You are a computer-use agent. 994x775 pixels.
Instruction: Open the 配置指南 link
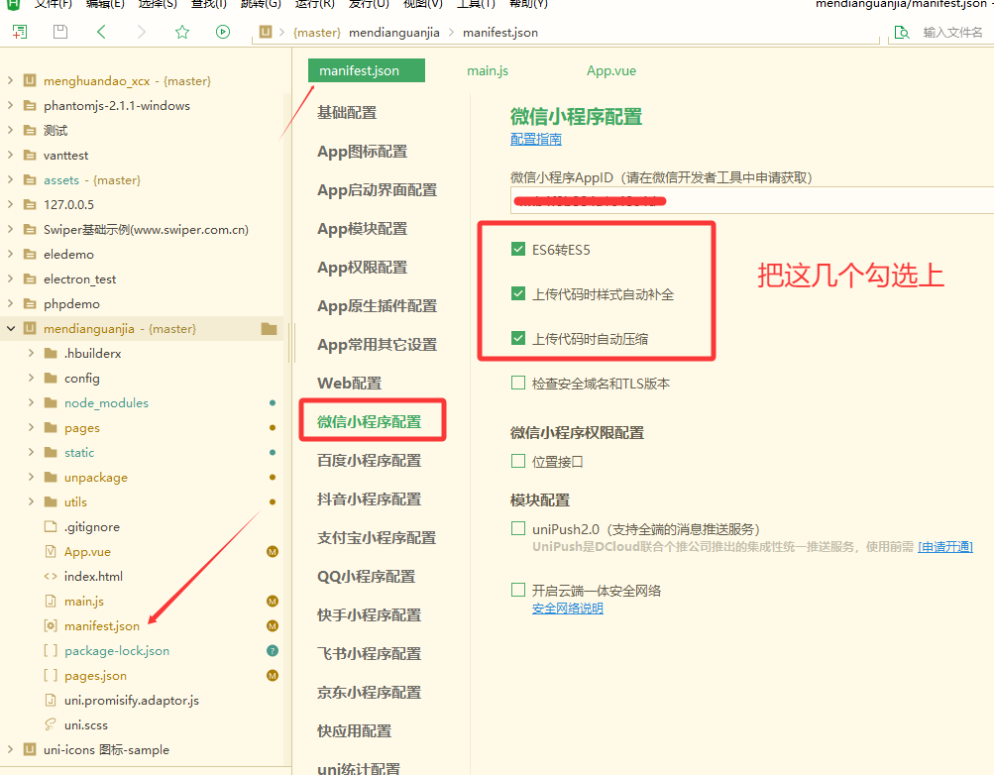[x=536, y=139]
